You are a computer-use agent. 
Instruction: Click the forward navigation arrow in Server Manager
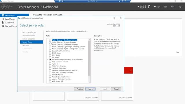coord(9,7)
